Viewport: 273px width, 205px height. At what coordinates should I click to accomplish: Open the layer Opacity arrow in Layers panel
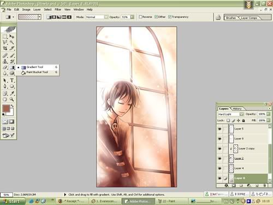coord(269,114)
